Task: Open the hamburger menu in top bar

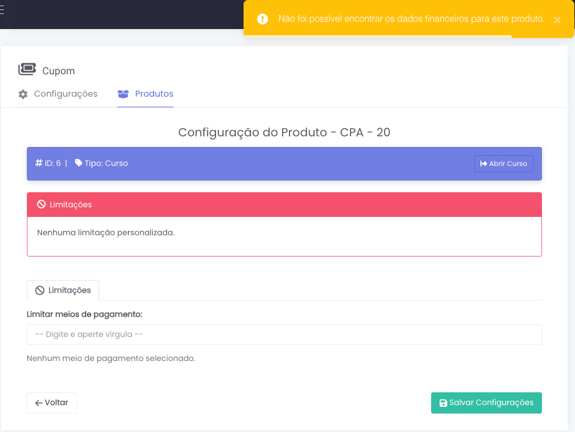Action: [2, 10]
